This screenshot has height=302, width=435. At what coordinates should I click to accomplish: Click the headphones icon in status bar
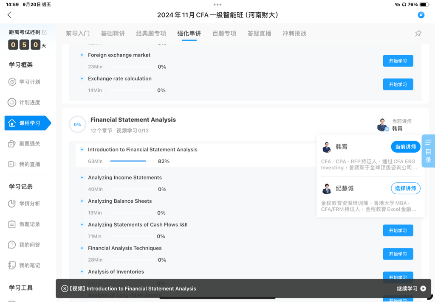(404, 4)
